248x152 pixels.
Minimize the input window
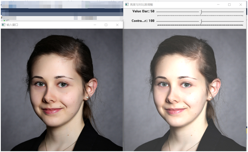[95, 25]
